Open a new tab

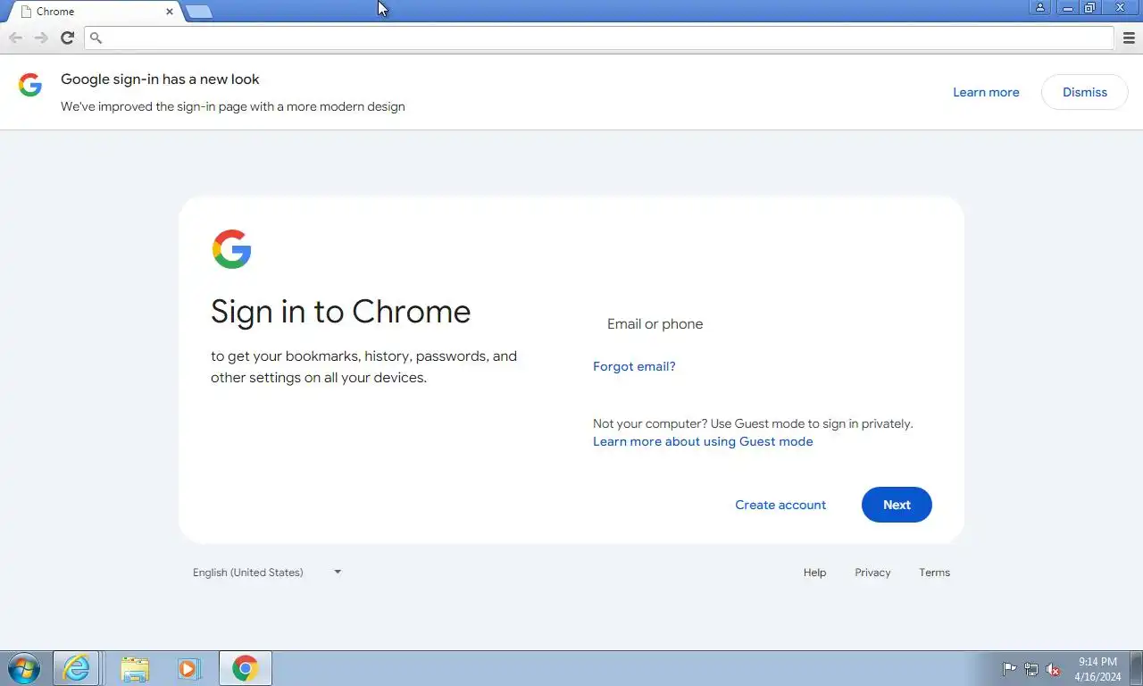point(198,12)
